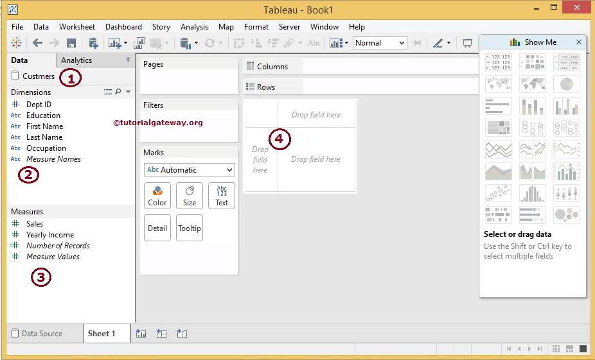Select highlight table chart in Show Me
Screen dimensions: 595x360
pyautogui.click(x=567, y=62)
